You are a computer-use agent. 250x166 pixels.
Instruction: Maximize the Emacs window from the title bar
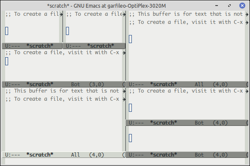coord(229,6)
